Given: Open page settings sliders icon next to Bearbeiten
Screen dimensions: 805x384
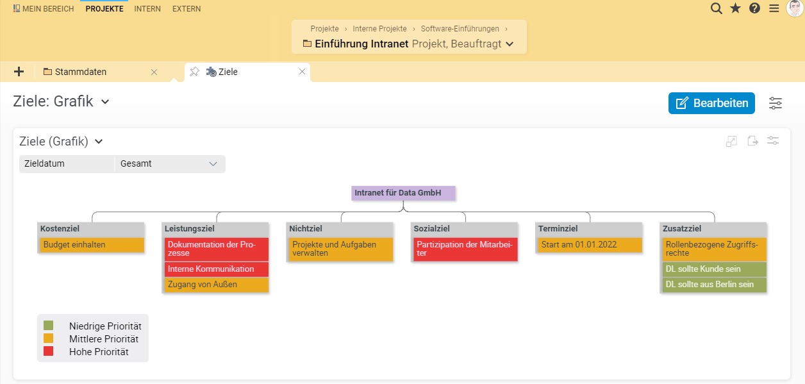Looking at the screenshot, I should click(776, 103).
